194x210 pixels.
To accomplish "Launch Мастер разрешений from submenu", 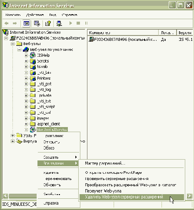I will (x=132, y=163).
